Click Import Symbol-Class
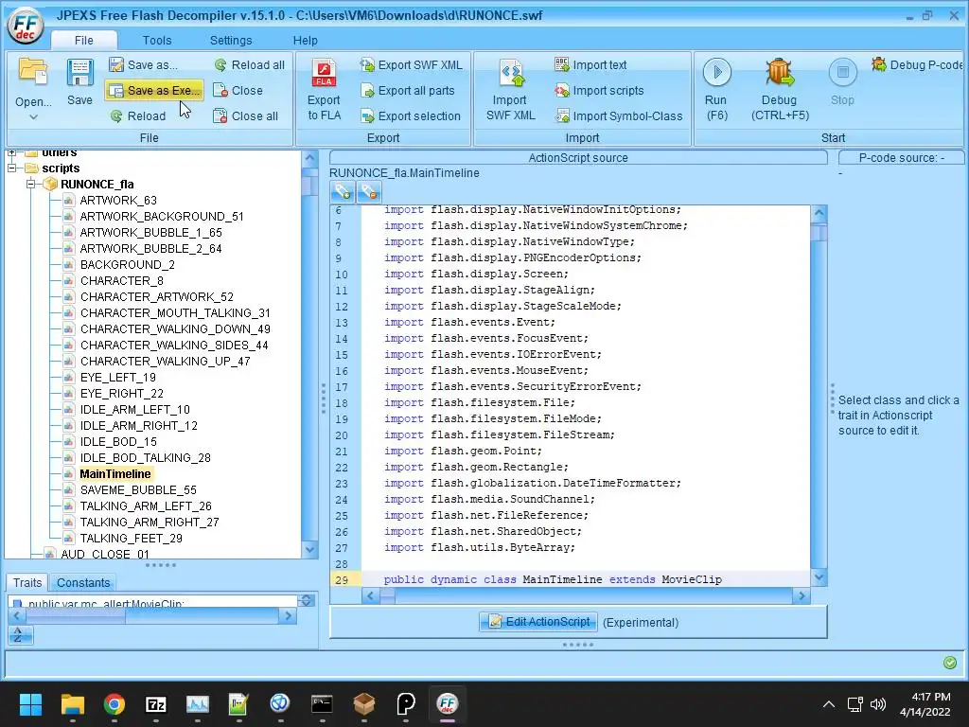Image resolution: width=969 pixels, height=727 pixels. click(619, 115)
